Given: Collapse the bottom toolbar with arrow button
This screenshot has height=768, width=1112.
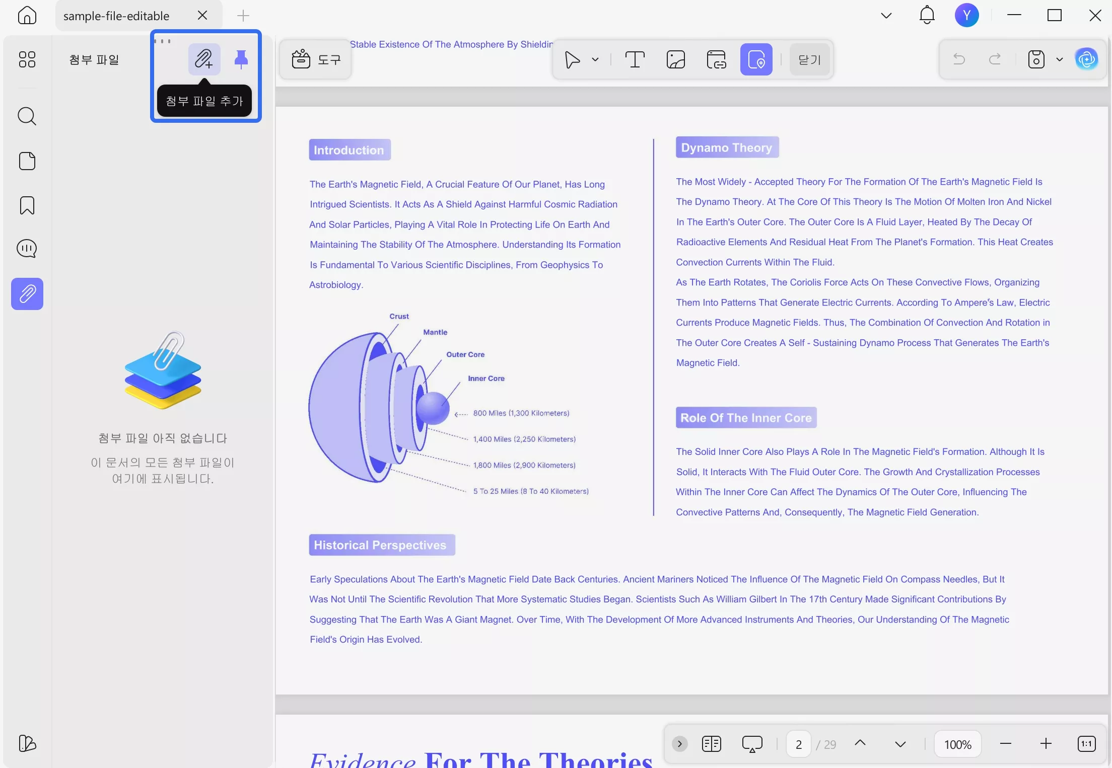Looking at the screenshot, I should pos(680,744).
